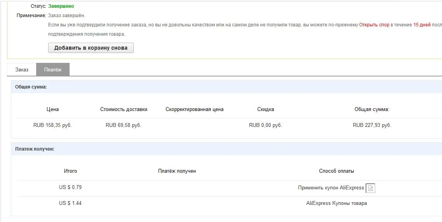The height and width of the screenshot is (222, 442).
Task: Click the 'Цена' column header
Action: point(52,109)
